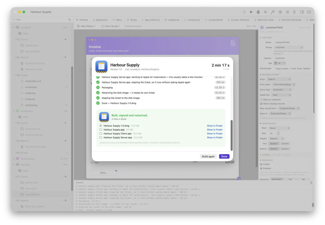The width and height of the screenshot is (325, 225).
Task: Toggle Allow no selection checkbox
Action: pos(261,99)
